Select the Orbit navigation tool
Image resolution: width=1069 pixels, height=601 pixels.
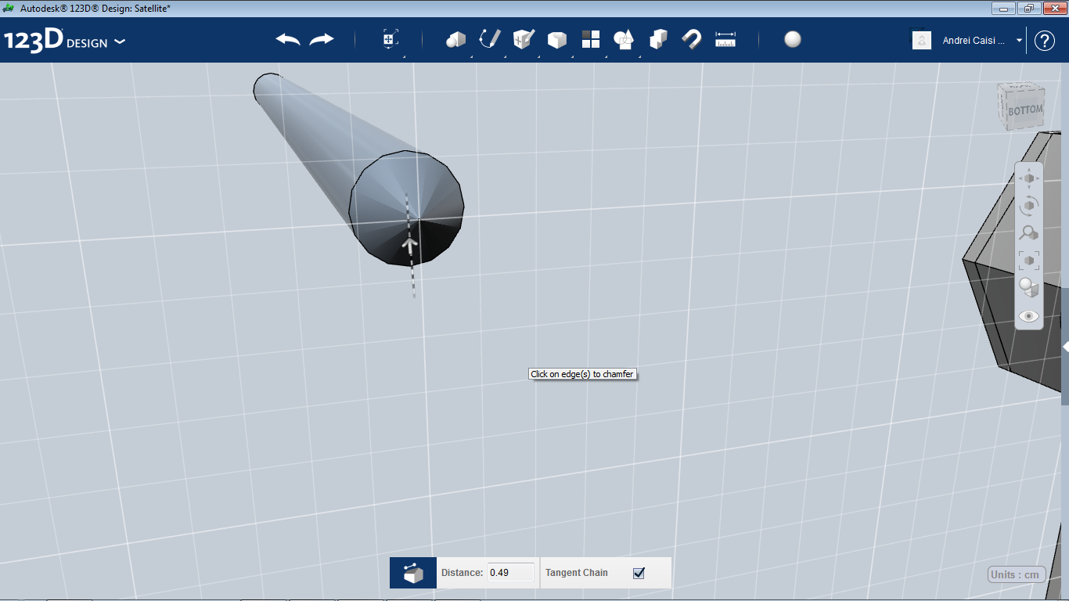tap(1029, 206)
